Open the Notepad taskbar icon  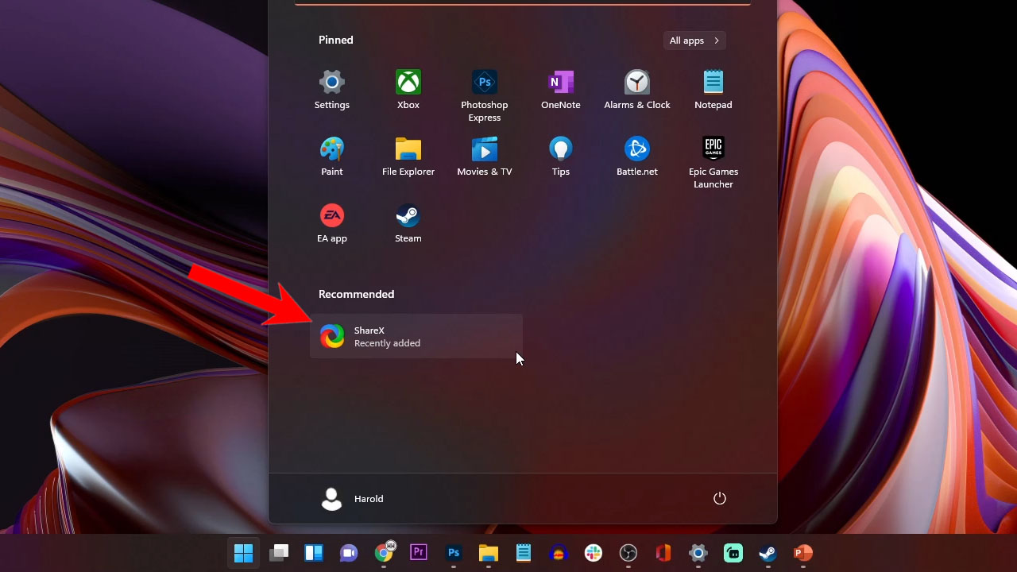click(524, 553)
